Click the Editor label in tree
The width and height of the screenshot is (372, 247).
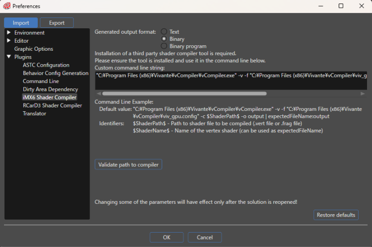point(21,41)
